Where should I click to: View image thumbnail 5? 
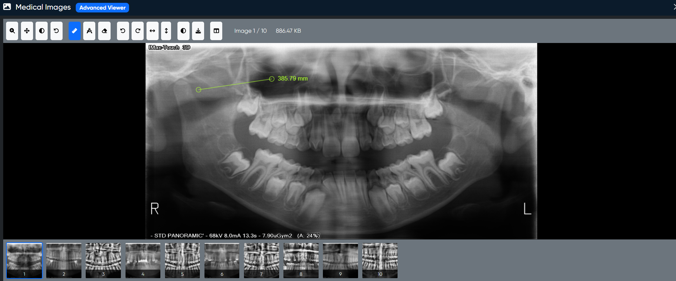tap(182, 260)
